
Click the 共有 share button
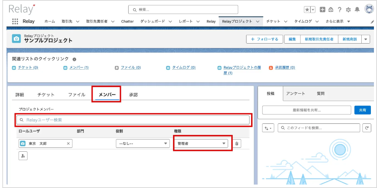[x=362, y=110]
